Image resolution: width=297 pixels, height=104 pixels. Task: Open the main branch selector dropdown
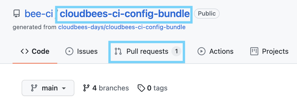(48, 88)
